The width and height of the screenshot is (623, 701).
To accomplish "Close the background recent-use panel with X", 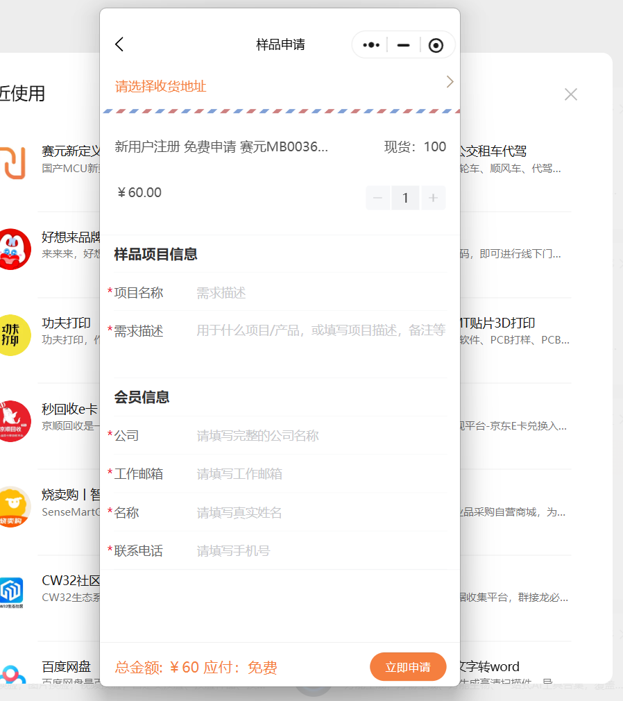I will coord(571,94).
